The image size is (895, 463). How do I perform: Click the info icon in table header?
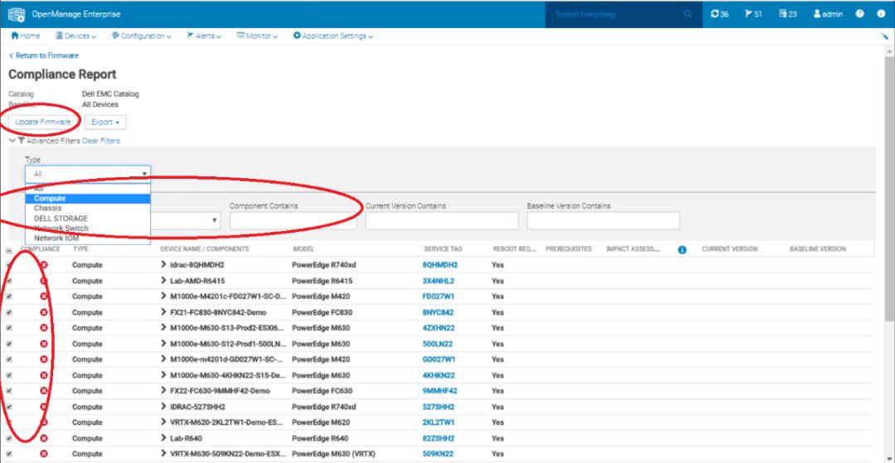click(x=681, y=250)
